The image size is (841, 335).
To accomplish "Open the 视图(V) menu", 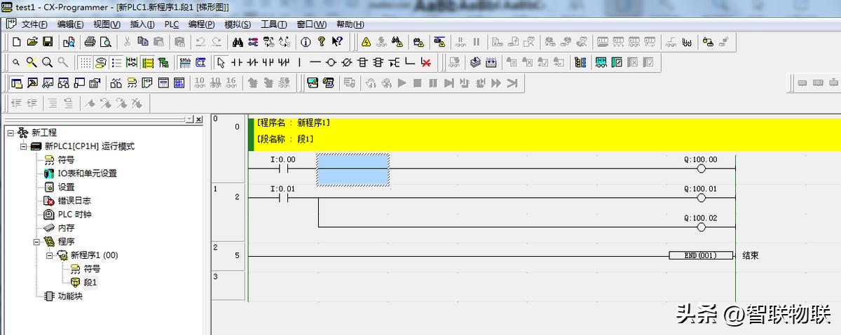I will (x=107, y=24).
